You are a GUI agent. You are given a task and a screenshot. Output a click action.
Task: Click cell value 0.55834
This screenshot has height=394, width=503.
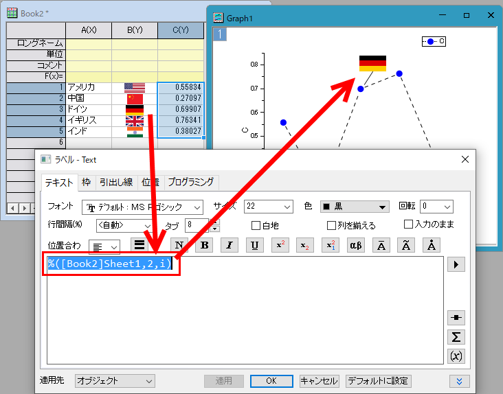pyautogui.click(x=181, y=87)
